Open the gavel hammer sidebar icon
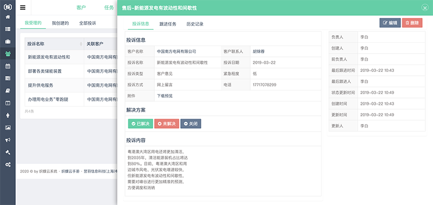The width and height of the screenshot is (433, 205). (8, 153)
